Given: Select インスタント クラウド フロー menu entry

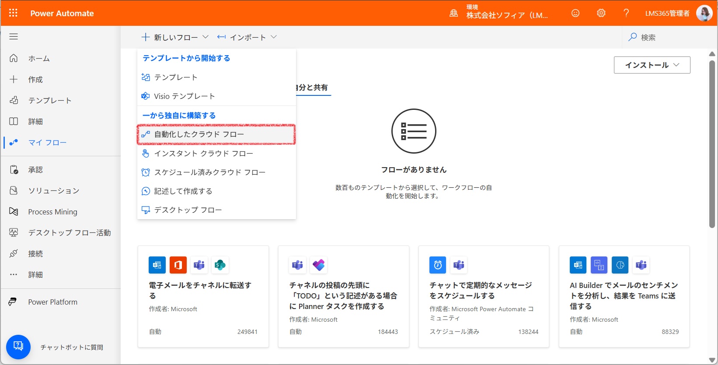Looking at the screenshot, I should click(x=216, y=153).
